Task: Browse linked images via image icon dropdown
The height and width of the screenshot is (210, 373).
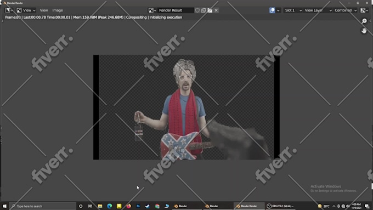Action: [152, 10]
